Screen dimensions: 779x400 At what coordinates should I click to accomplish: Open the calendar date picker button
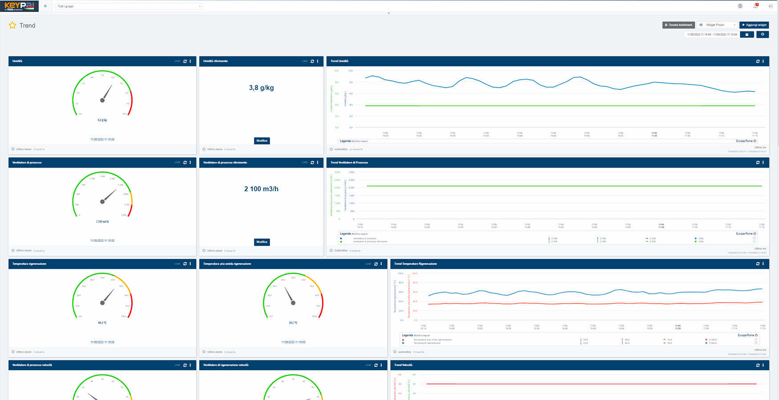(747, 34)
